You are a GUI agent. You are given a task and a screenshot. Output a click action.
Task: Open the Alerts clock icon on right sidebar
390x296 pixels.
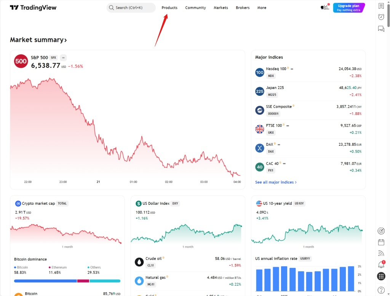tap(381, 17)
